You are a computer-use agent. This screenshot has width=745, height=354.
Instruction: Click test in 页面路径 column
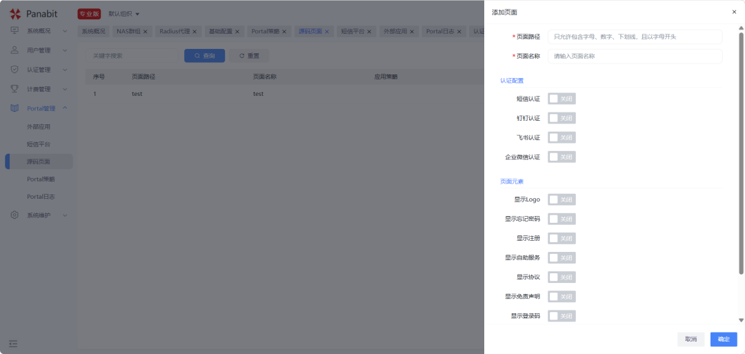pos(137,94)
